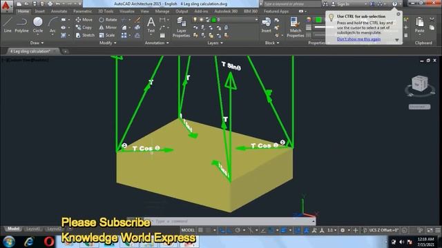
Task: Select the Line draw tool
Action: tap(8, 25)
